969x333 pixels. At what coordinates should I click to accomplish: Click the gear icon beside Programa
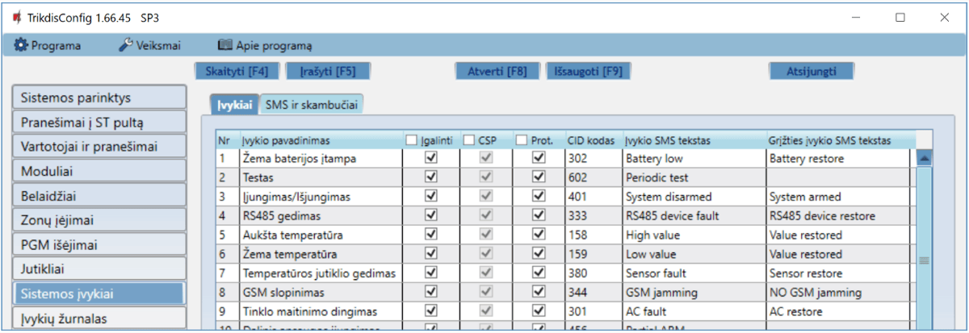coord(21,45)
